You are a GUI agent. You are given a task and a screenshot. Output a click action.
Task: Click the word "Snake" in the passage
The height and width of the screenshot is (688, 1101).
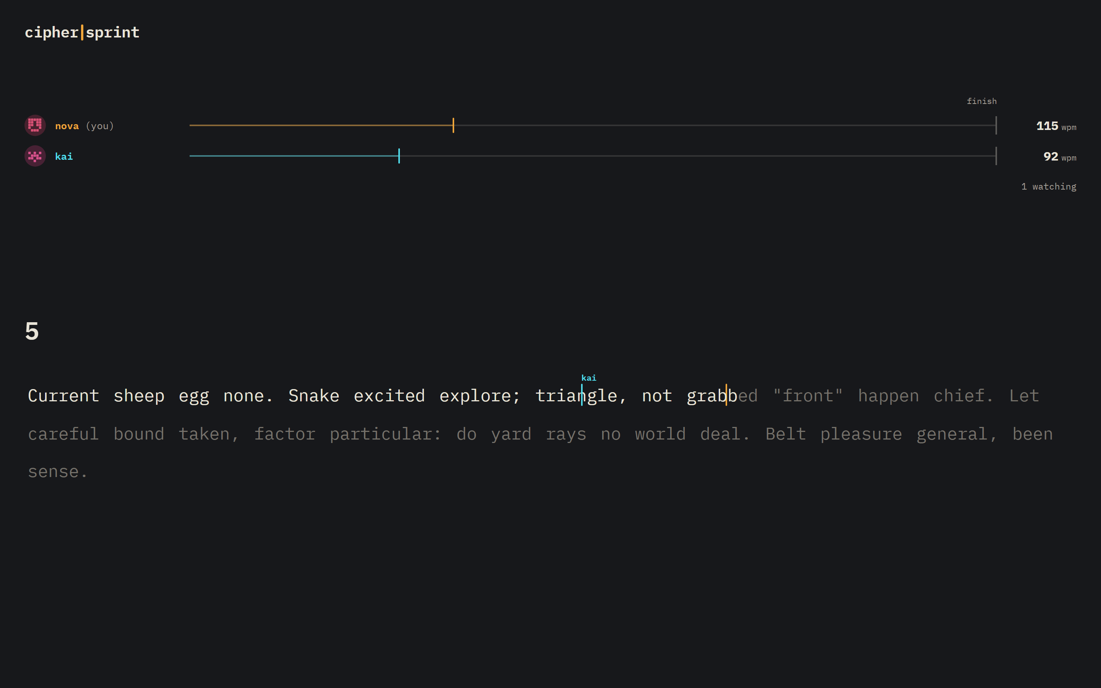point(314,396)
